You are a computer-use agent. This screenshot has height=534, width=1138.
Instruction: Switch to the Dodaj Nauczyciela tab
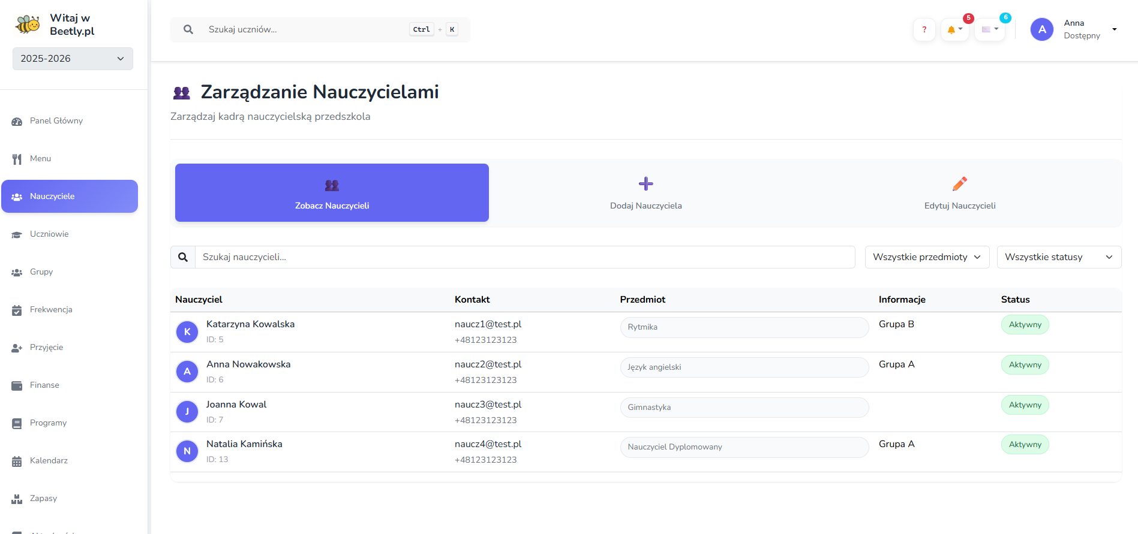pos(645,192)
